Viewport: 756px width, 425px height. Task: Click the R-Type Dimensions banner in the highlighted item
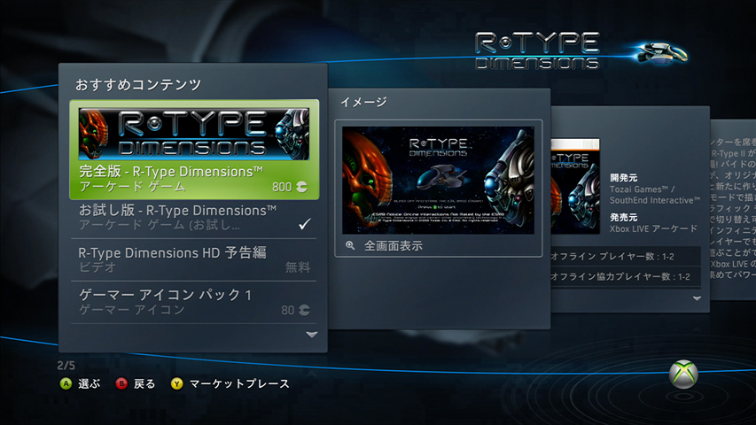pos(194,134)
